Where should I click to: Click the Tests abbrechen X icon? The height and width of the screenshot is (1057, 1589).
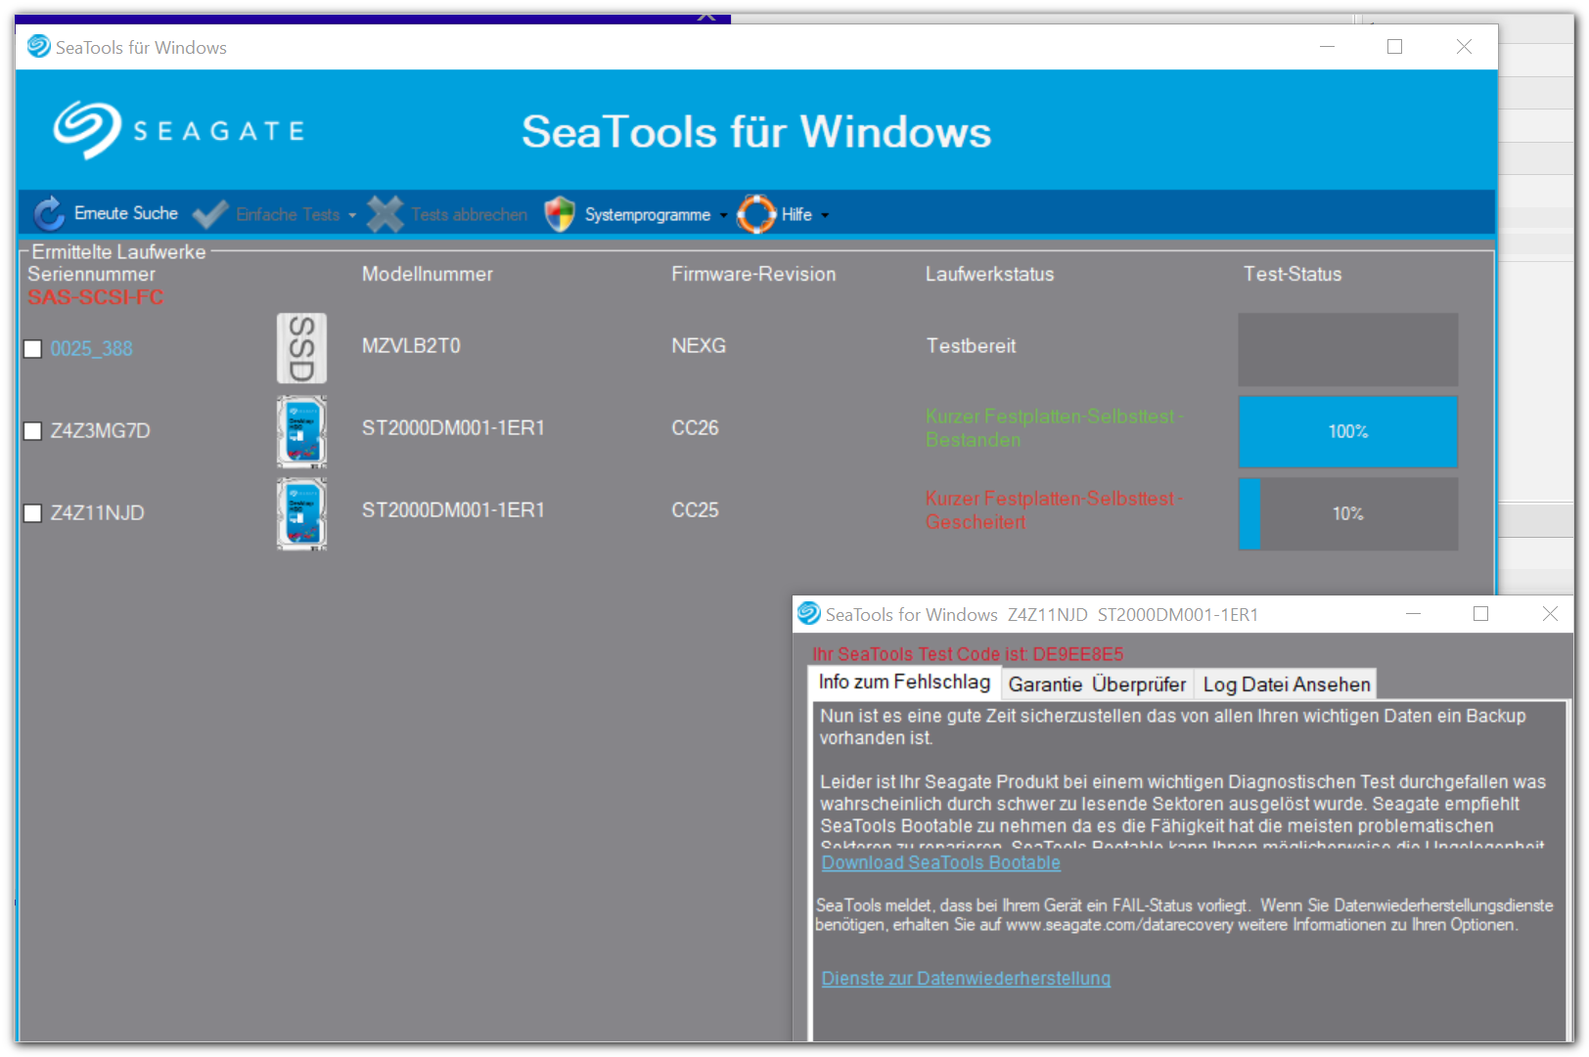tap(386, 213)
